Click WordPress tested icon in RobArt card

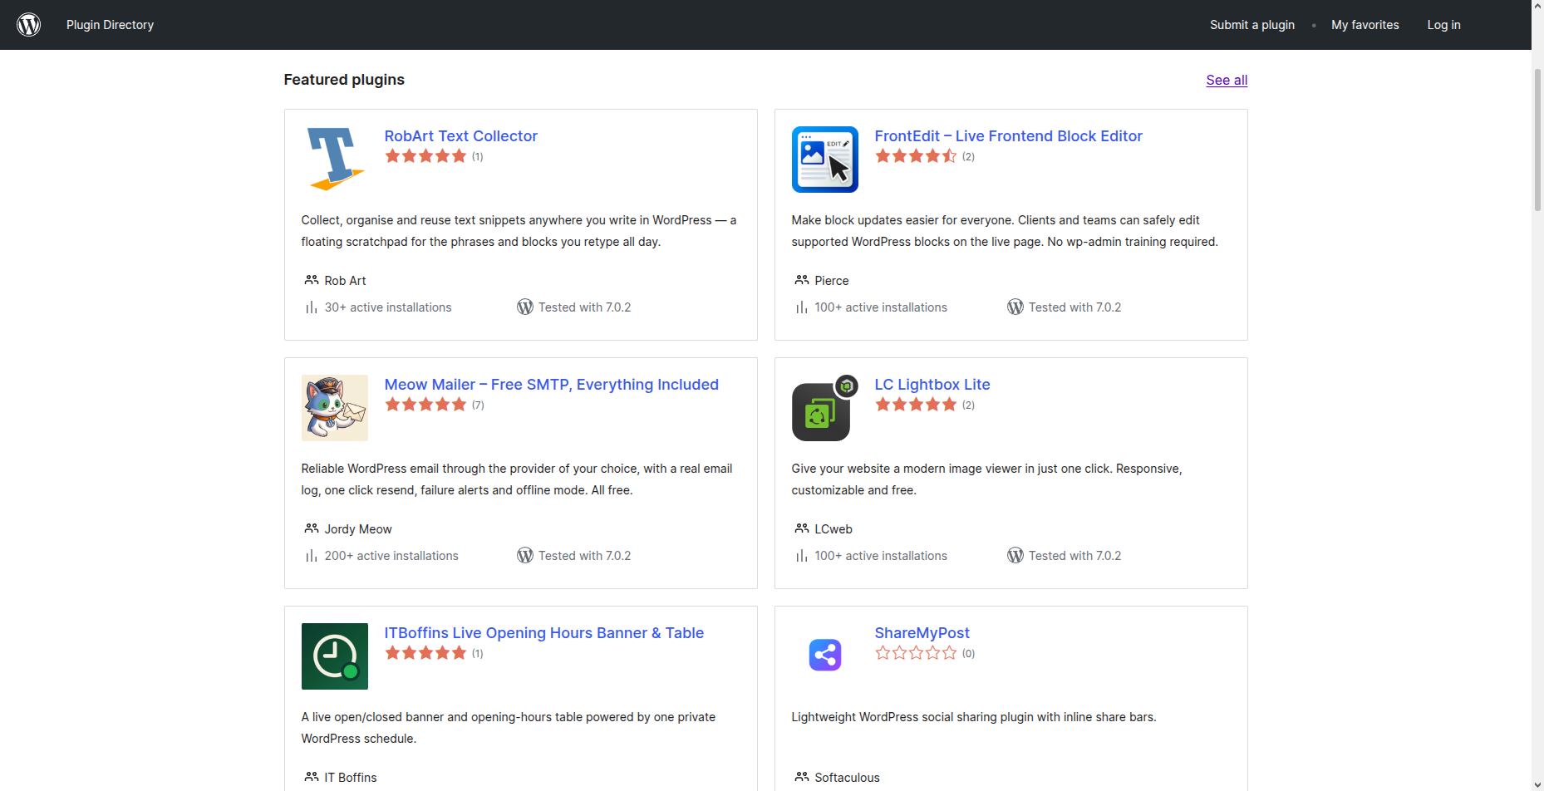[x=525, y=307]
